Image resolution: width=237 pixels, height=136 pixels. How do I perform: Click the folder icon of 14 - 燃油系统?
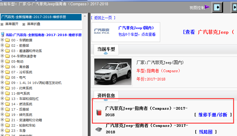tap(7, 104)
